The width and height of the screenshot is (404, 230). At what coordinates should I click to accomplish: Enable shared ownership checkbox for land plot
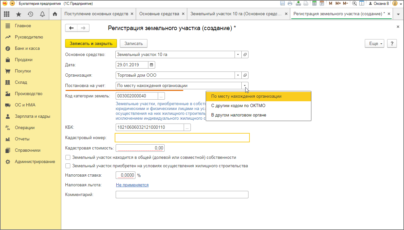pyautogui.click(x=68, y=158)
